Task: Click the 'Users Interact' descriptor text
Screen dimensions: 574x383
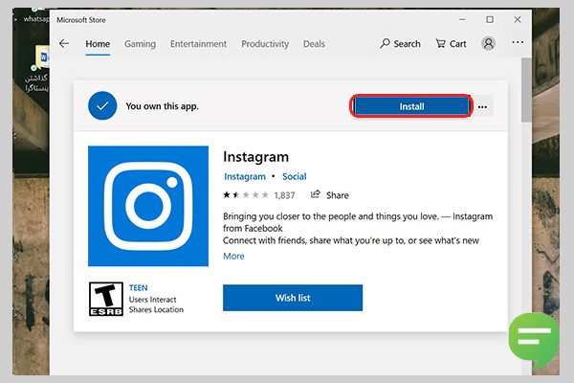Action: (152, 300)
